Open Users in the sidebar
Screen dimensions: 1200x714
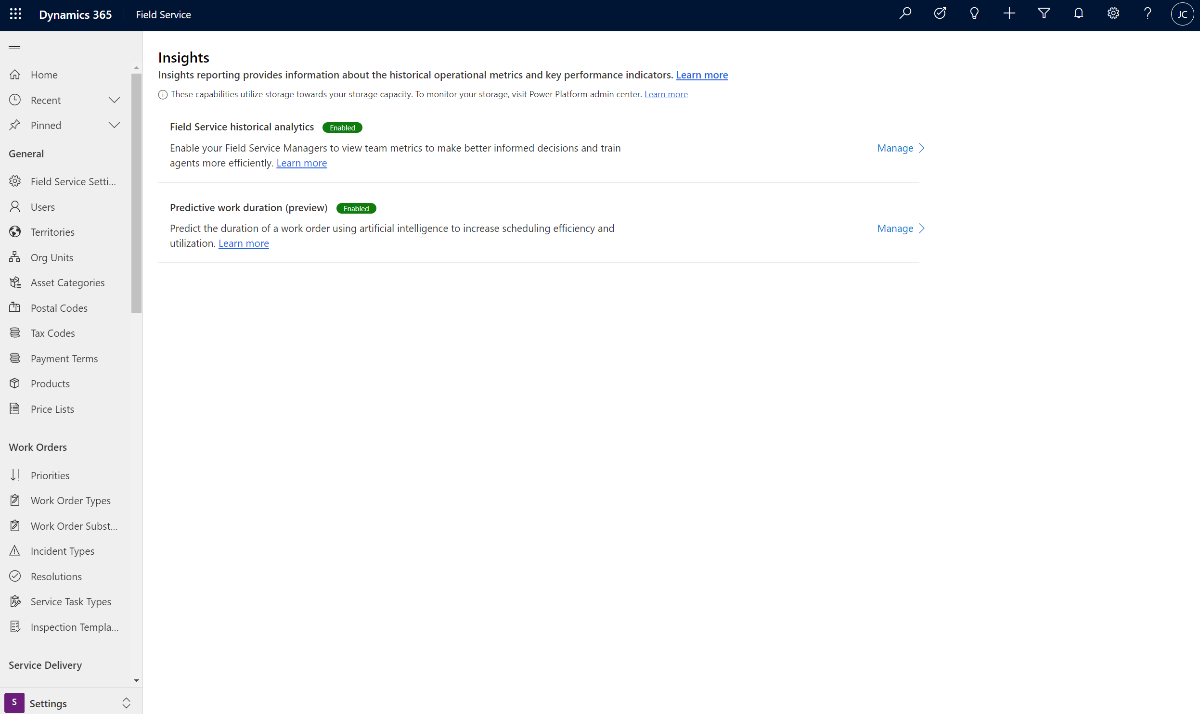pyautogui.click(x=65, y=207)
